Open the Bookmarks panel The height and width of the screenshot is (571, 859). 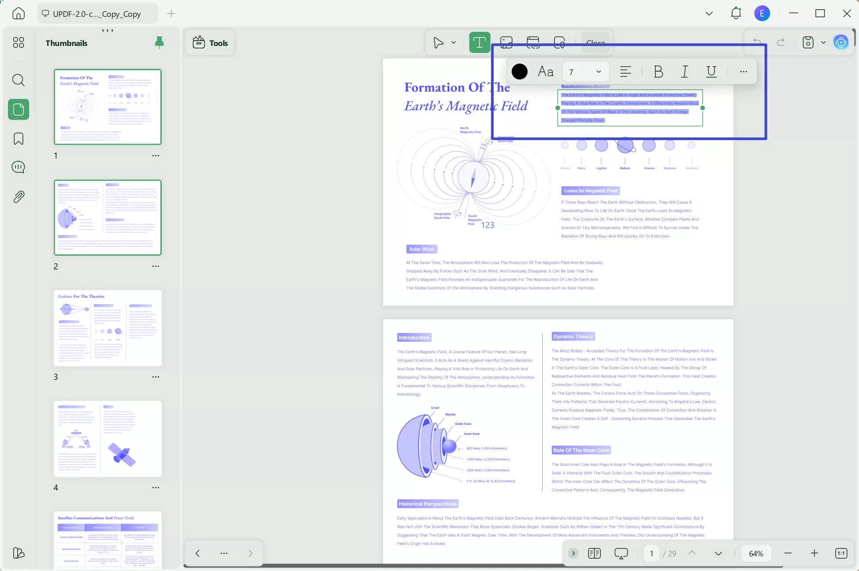(x=18, y=139)
